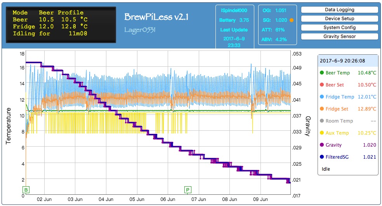Click the 09 Jun date axis label
This screenshot has width=382, height=206.
260,199
